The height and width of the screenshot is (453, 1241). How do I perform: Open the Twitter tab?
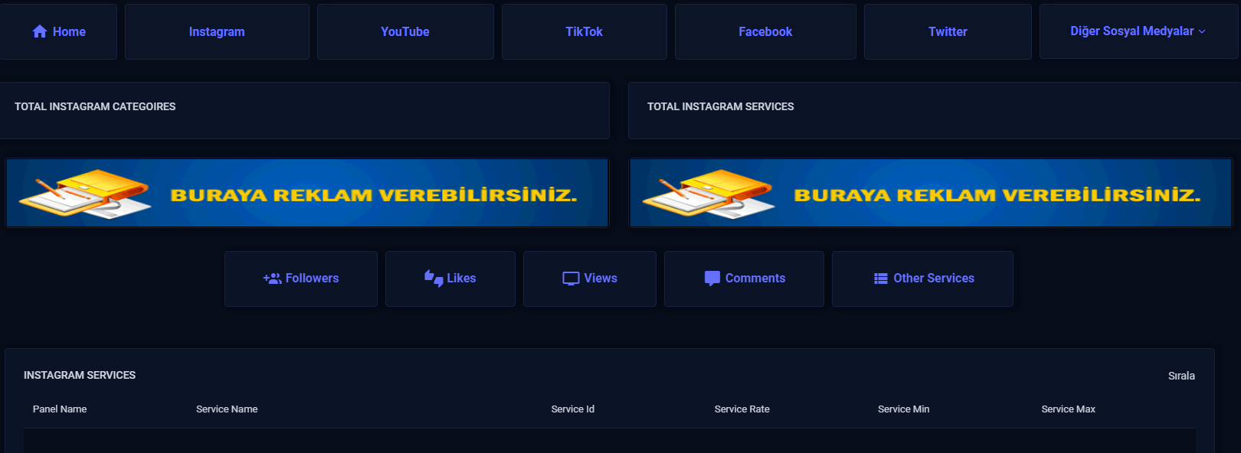click(x=948, y=31)
